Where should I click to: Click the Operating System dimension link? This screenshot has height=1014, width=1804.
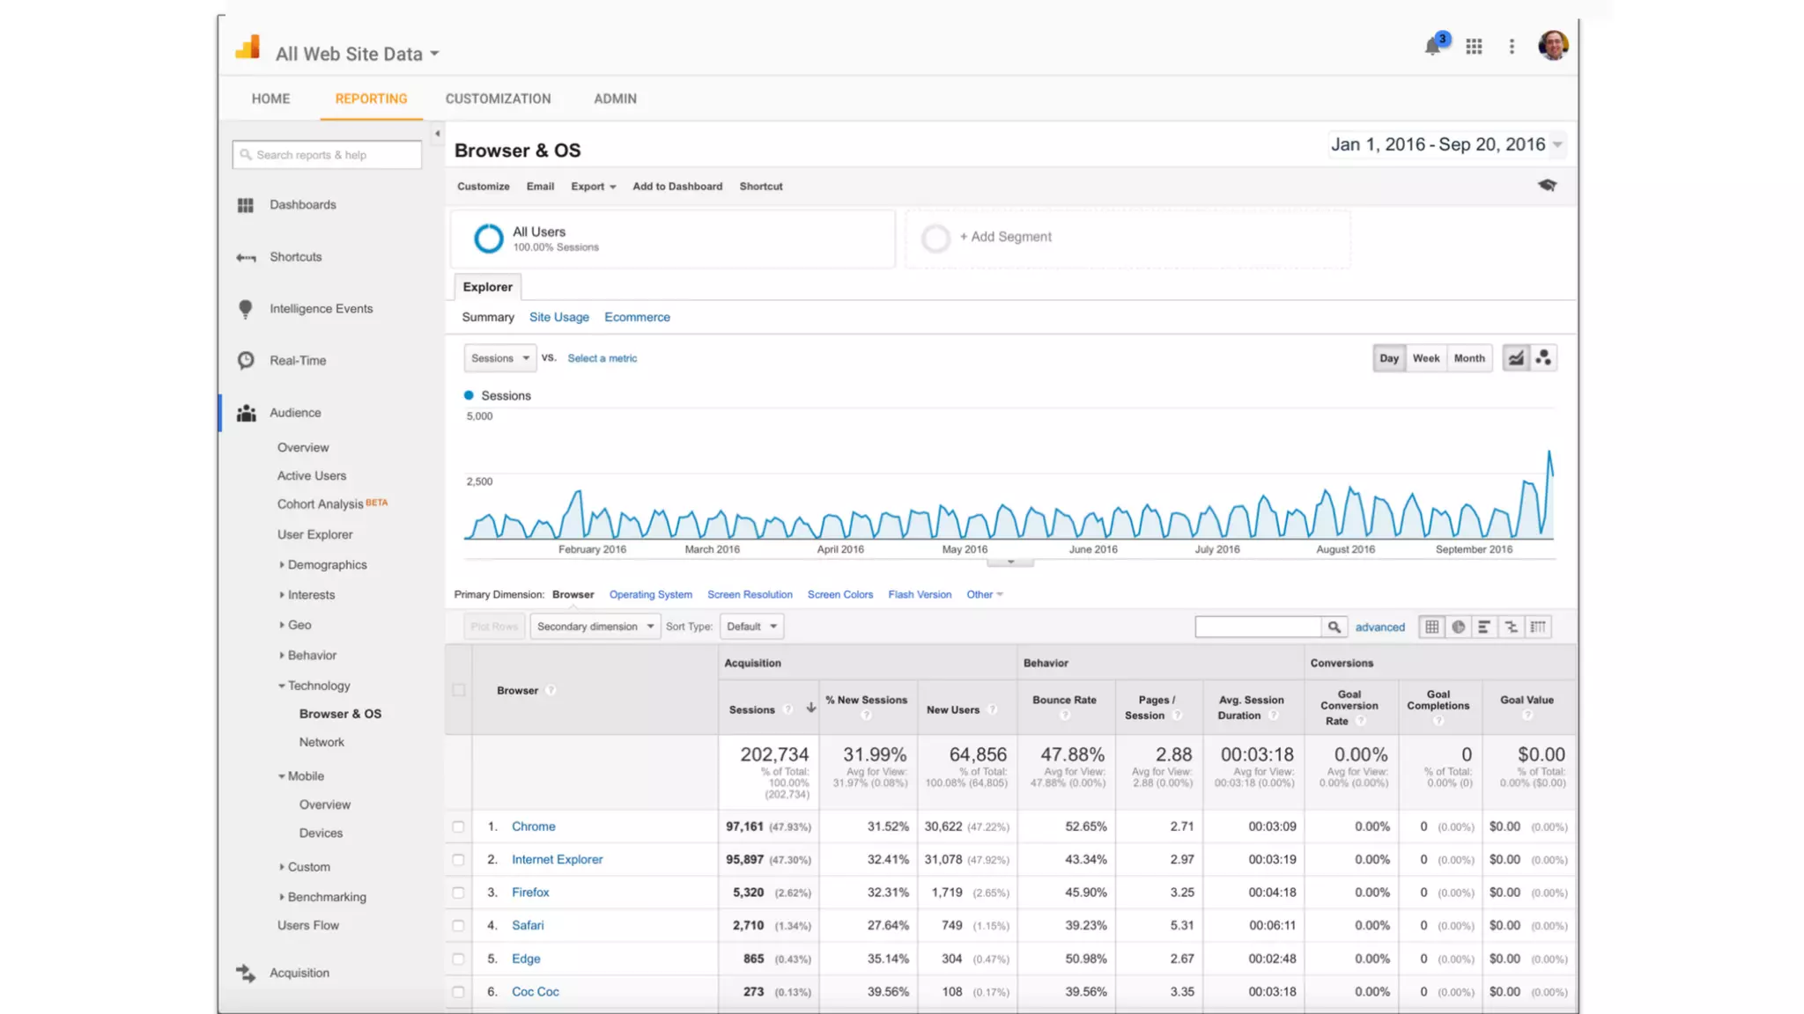[650, 594]
